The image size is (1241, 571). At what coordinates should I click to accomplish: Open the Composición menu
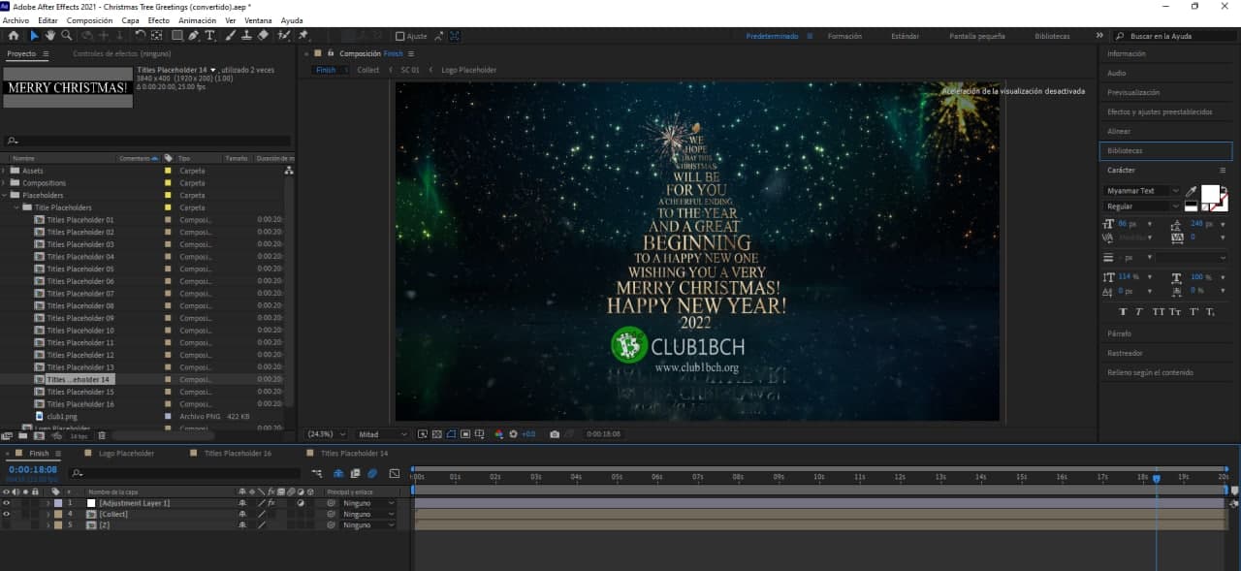(89, 20)
